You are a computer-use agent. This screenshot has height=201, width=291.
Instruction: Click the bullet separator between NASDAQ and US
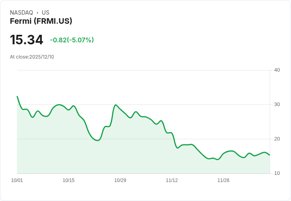point(37,13)
